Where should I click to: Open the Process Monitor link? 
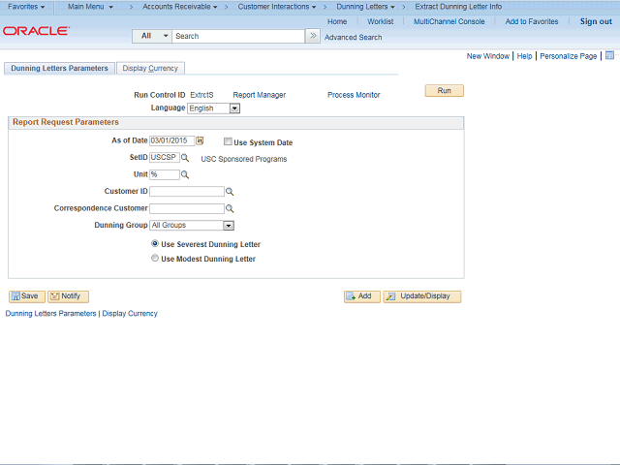tap(354, 95)
